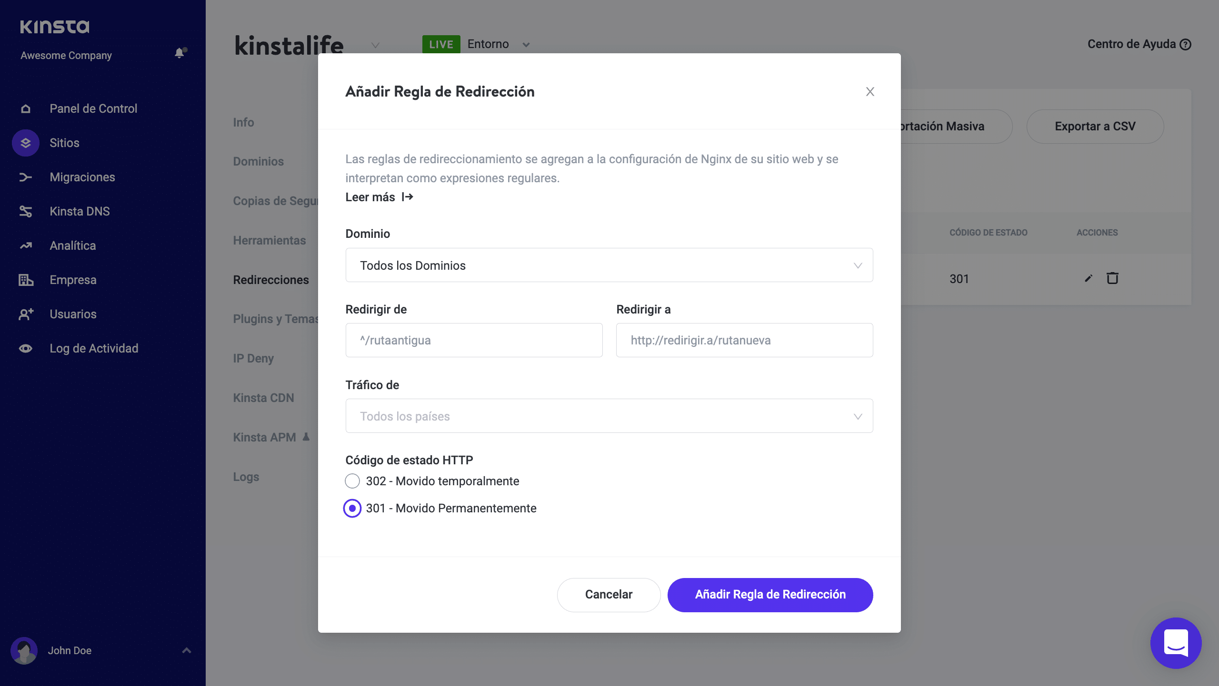Open Migraciones in the sidebar menu
This screenshot has height=686, width=1219.
click(82, 177)
